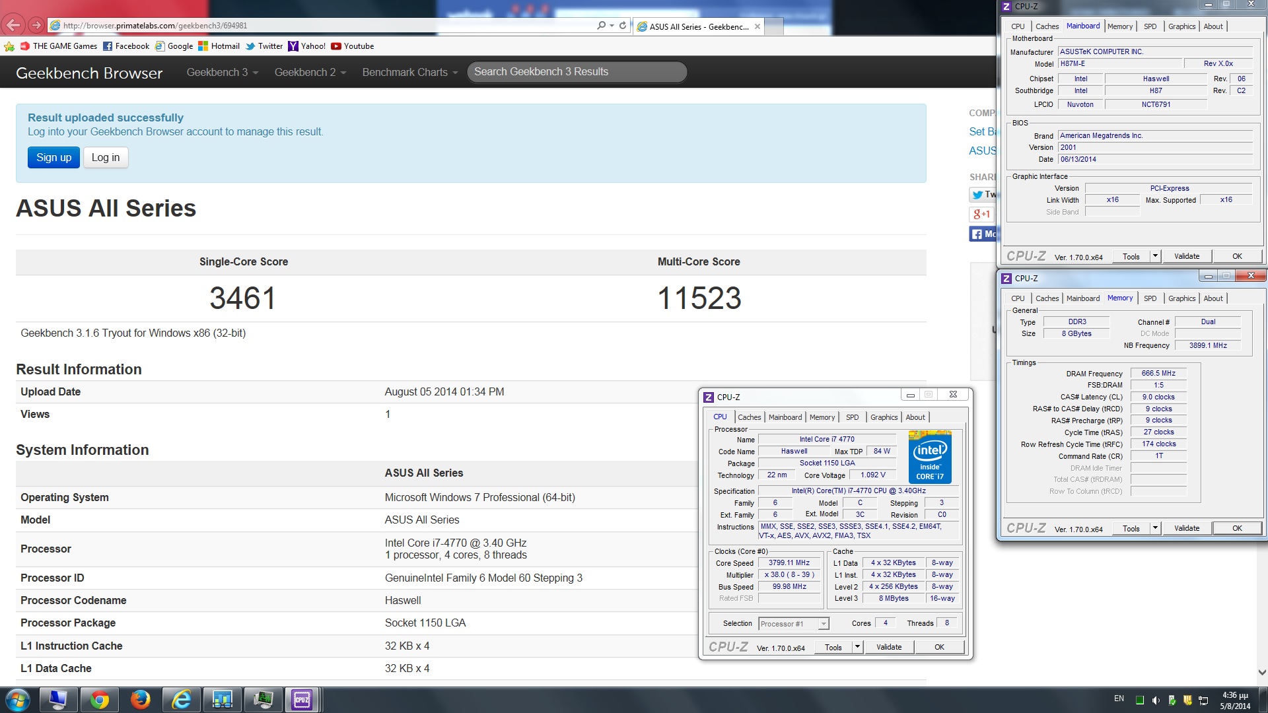Click the Haswell processor codename value
The image size is (1268, 713).
pyautogui.click(x=403, y=600)
